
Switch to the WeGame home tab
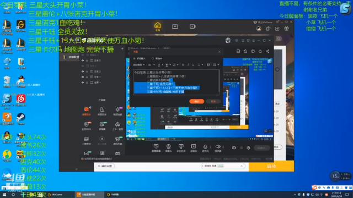tap(158, 26)
